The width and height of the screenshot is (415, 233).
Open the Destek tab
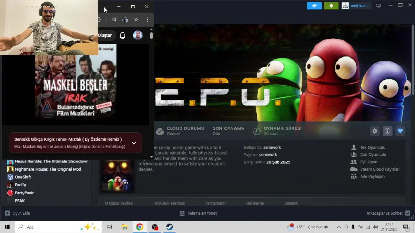(291, 203)
